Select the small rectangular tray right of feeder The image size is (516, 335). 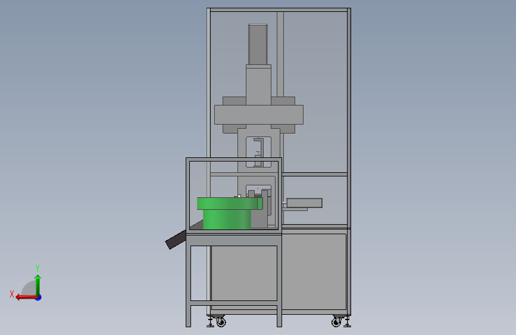tap(304, 203)
